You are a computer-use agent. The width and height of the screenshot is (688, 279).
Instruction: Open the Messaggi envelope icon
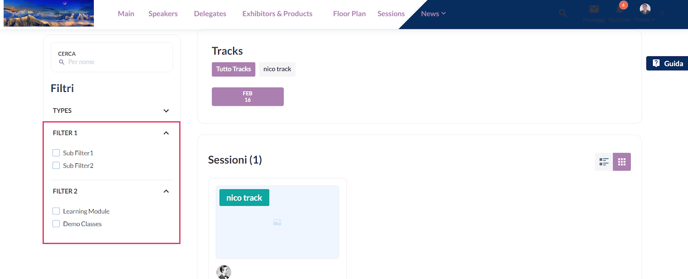(x=594, y=9)
